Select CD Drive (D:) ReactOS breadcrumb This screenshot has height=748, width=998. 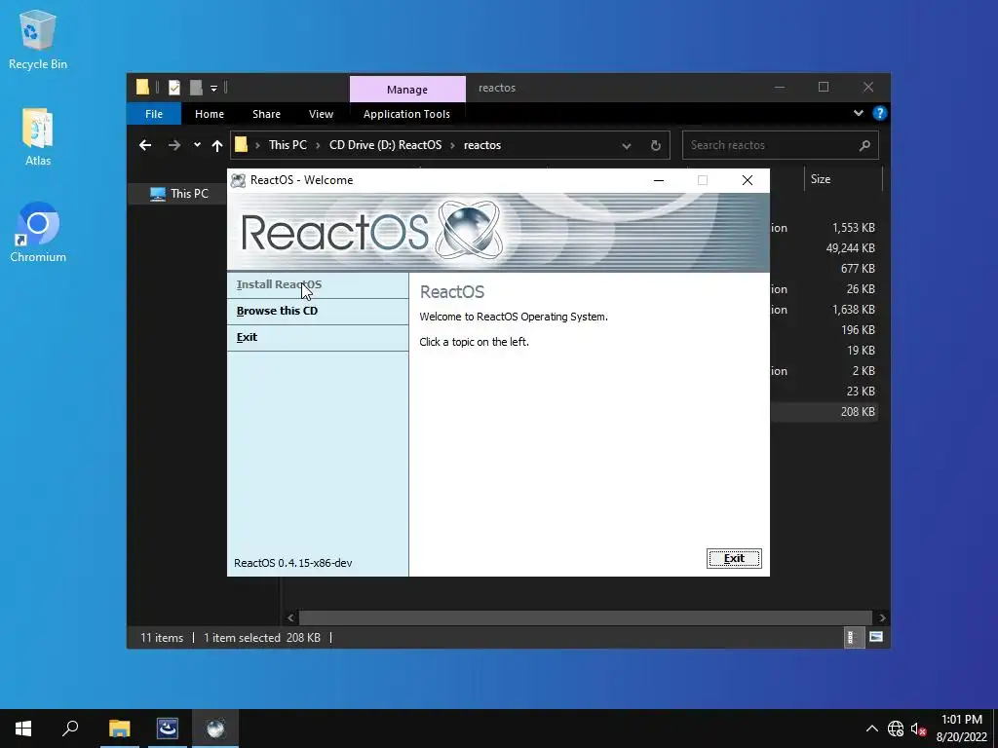coord(385,145)
